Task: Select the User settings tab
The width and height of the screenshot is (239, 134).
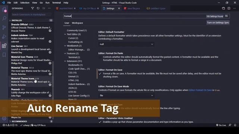Action: pyautogui.click(x=67, y=23)
